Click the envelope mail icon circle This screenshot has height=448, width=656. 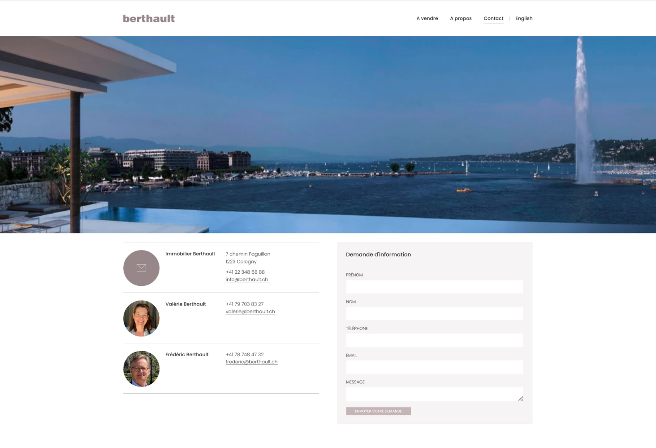[141, 268]
